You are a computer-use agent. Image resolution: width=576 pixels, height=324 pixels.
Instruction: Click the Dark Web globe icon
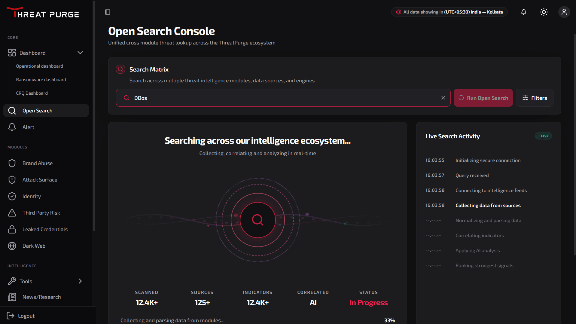point(12,246)
